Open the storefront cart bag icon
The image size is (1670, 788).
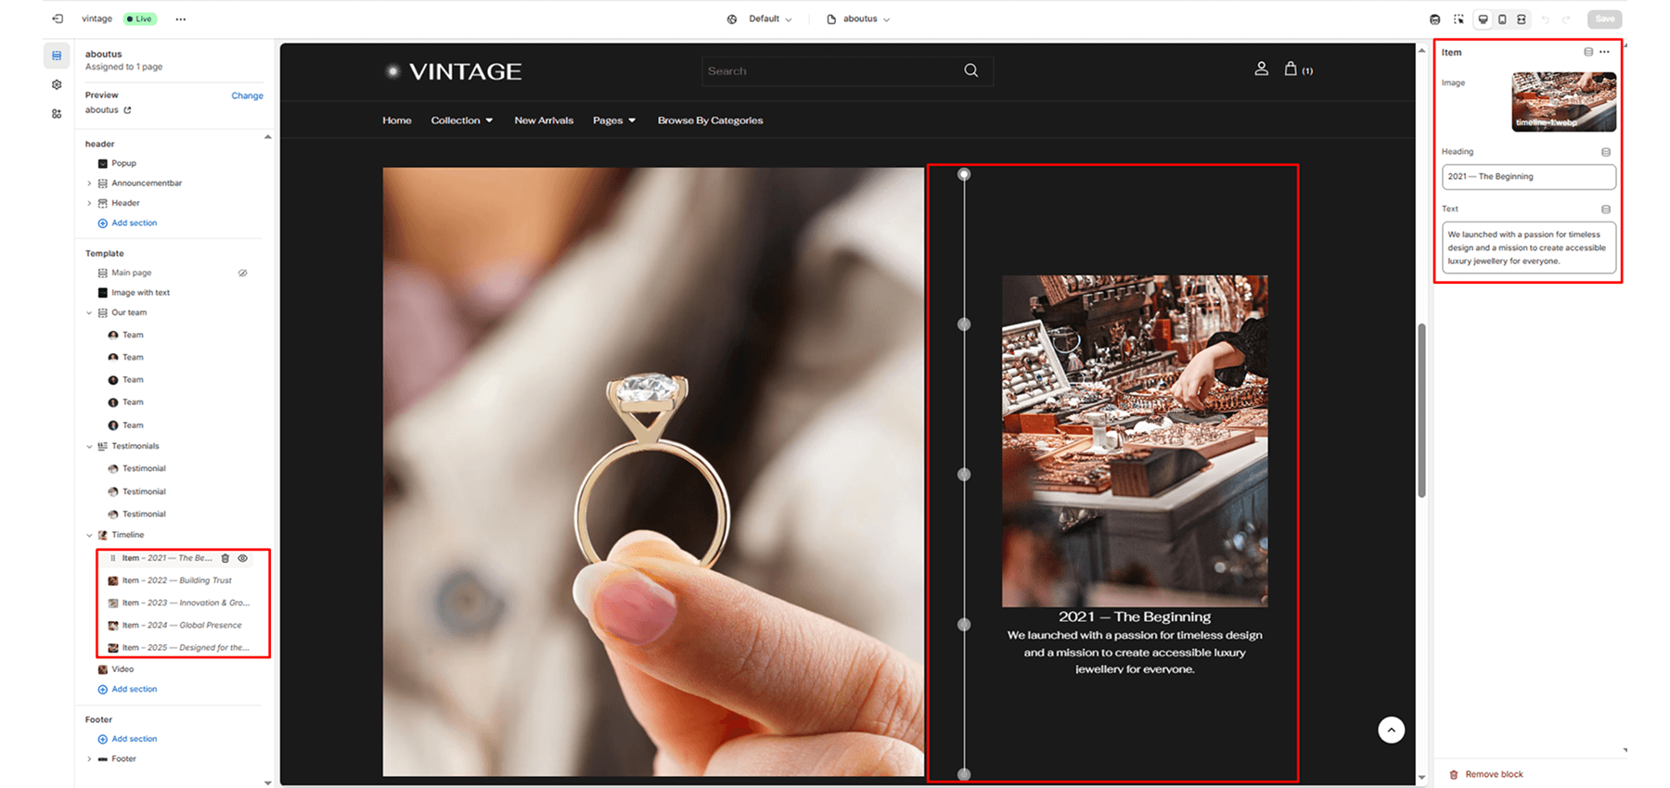1291,69
